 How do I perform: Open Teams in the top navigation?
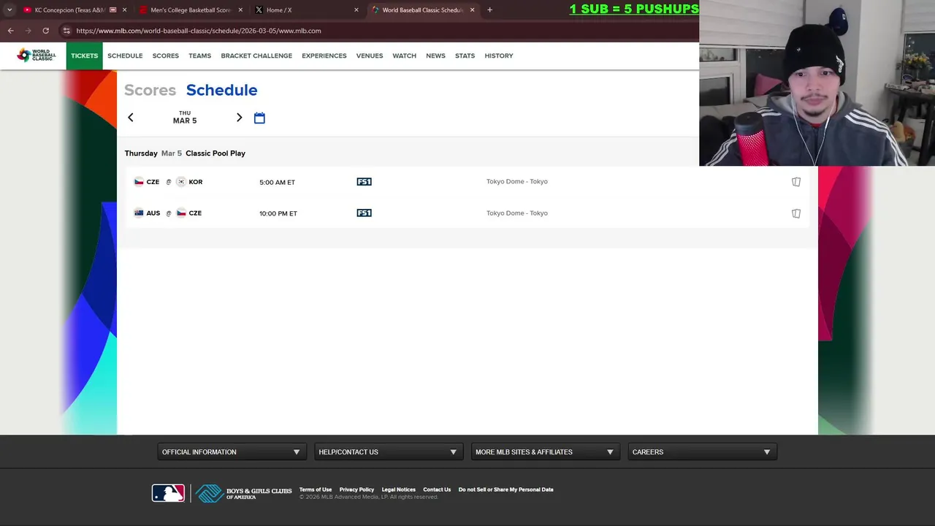click(199, 56)
